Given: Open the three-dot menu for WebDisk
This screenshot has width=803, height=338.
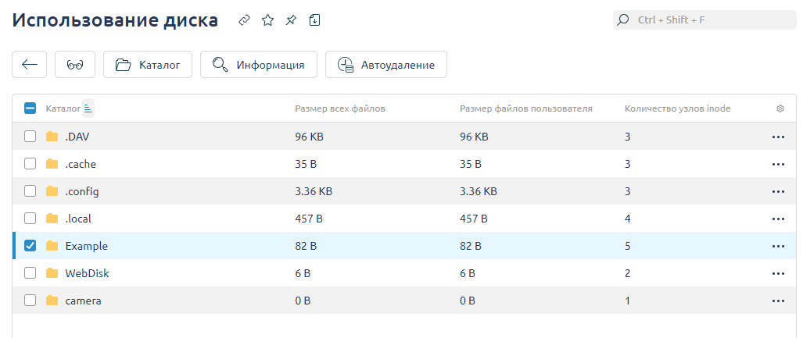Looking at the screenshot, I should pyautogui.click(x=778, y=273).
